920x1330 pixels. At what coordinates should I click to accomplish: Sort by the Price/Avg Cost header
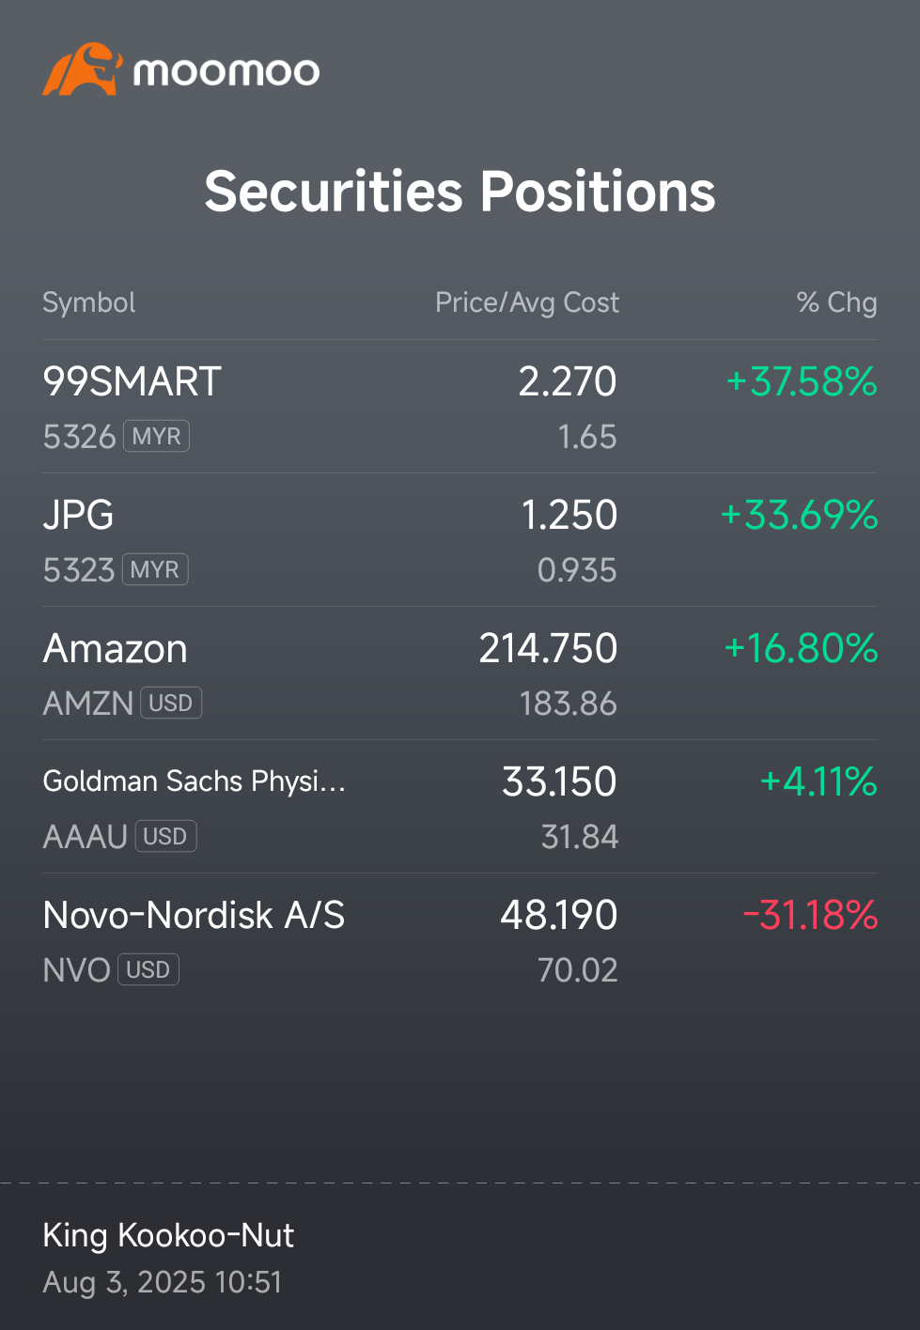pos(527,302)
